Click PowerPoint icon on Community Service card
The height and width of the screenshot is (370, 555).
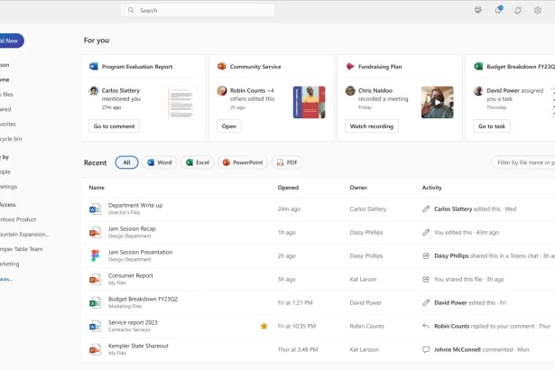(222, 66)
